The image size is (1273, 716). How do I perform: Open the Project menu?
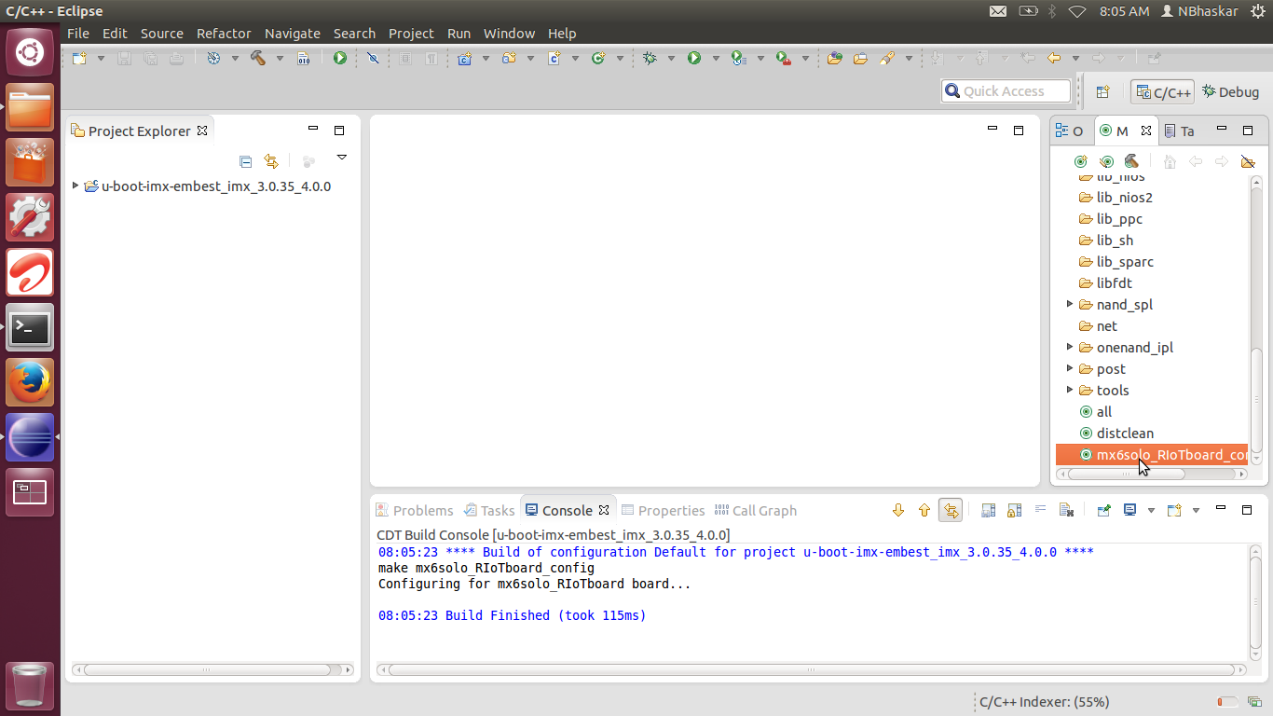click(x=411, y=33)
